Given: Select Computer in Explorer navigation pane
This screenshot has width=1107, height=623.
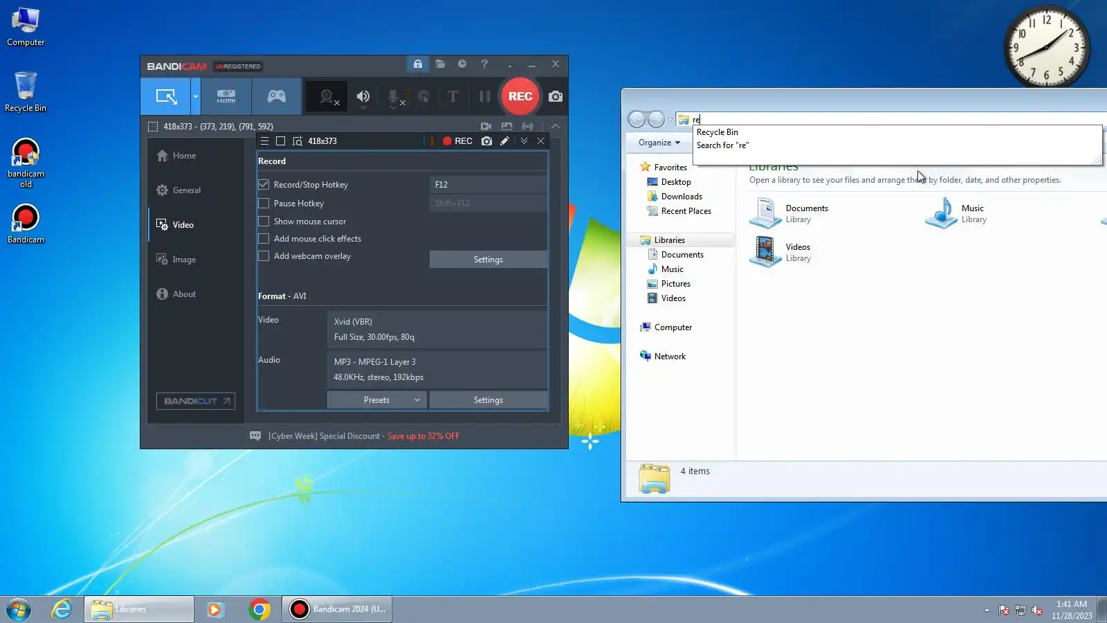Looking at the screenshot, I should pos(673,327).
